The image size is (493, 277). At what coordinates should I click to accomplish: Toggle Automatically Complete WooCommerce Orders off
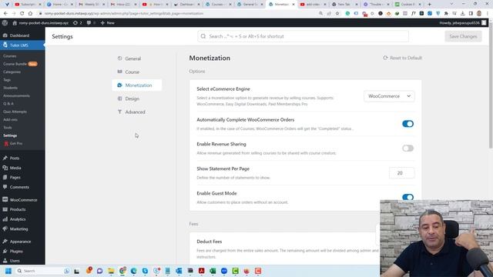click(407, 124)
